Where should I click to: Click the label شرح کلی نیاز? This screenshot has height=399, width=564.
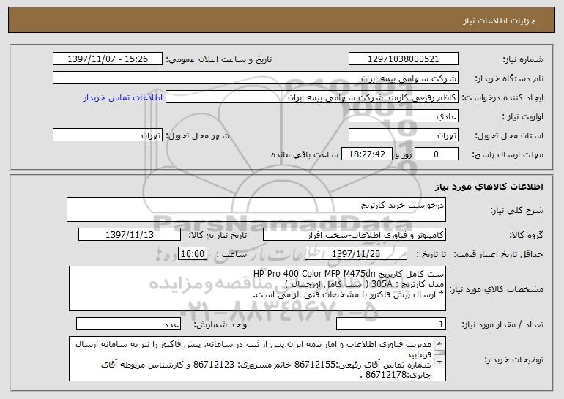click(517, 210)
